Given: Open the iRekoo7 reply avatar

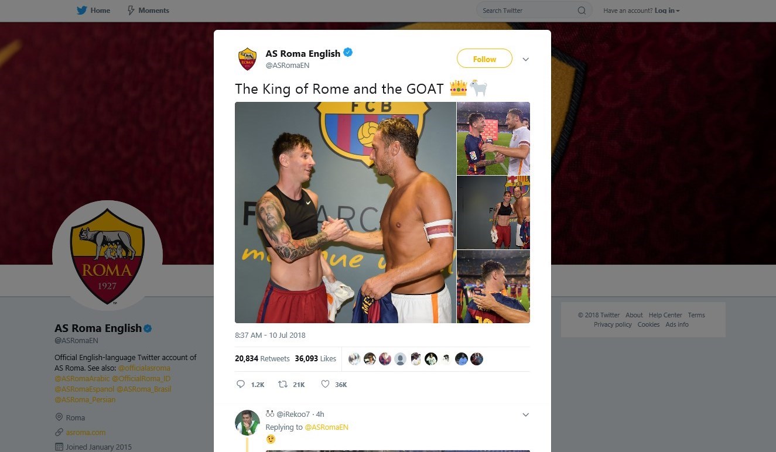Looking at the screenshot, I should (x=247, y=423).
